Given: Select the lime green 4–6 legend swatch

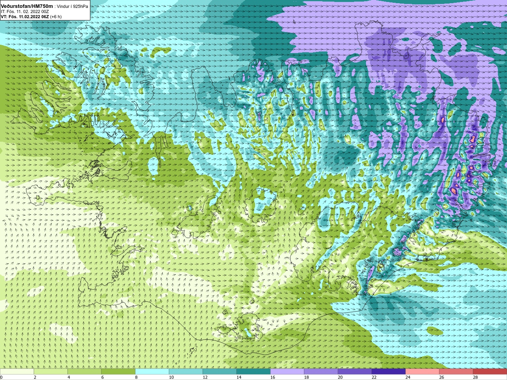Looking at the screenshot, I should (x=84, y=372).
